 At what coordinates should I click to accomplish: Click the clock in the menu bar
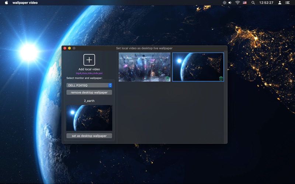point(266,3)
